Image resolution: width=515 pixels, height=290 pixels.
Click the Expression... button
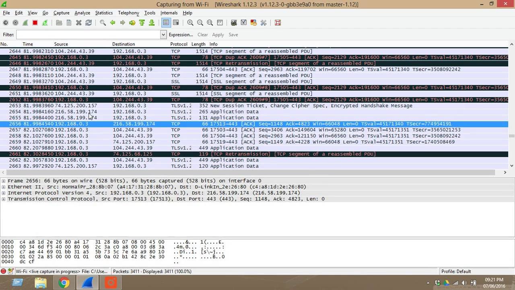pos(181,35)
